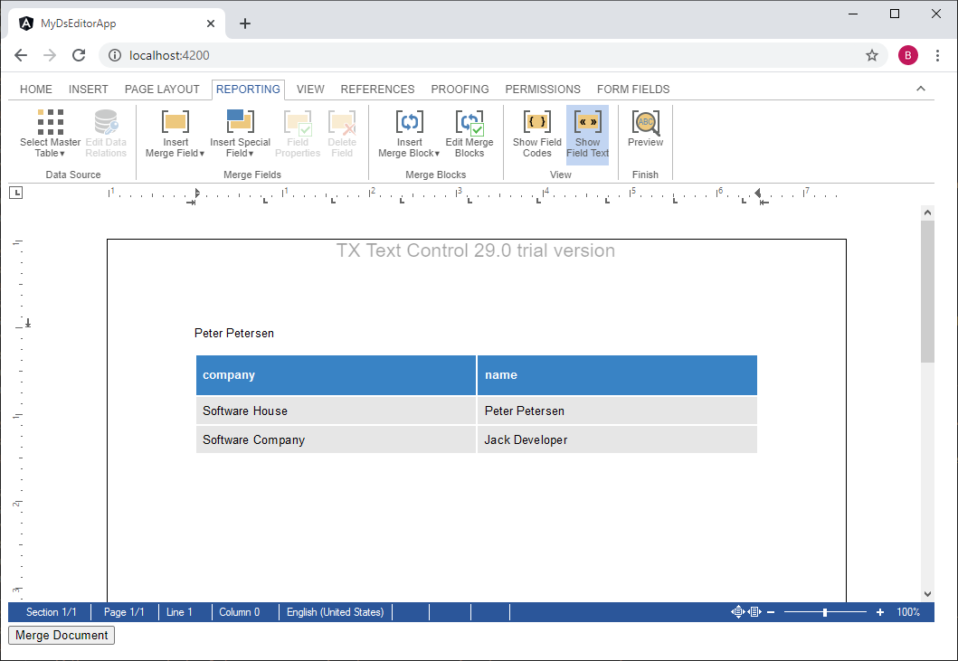Click Column 0 in status bar
This screenshot has height=661, width=958.
tap(240, 612)
